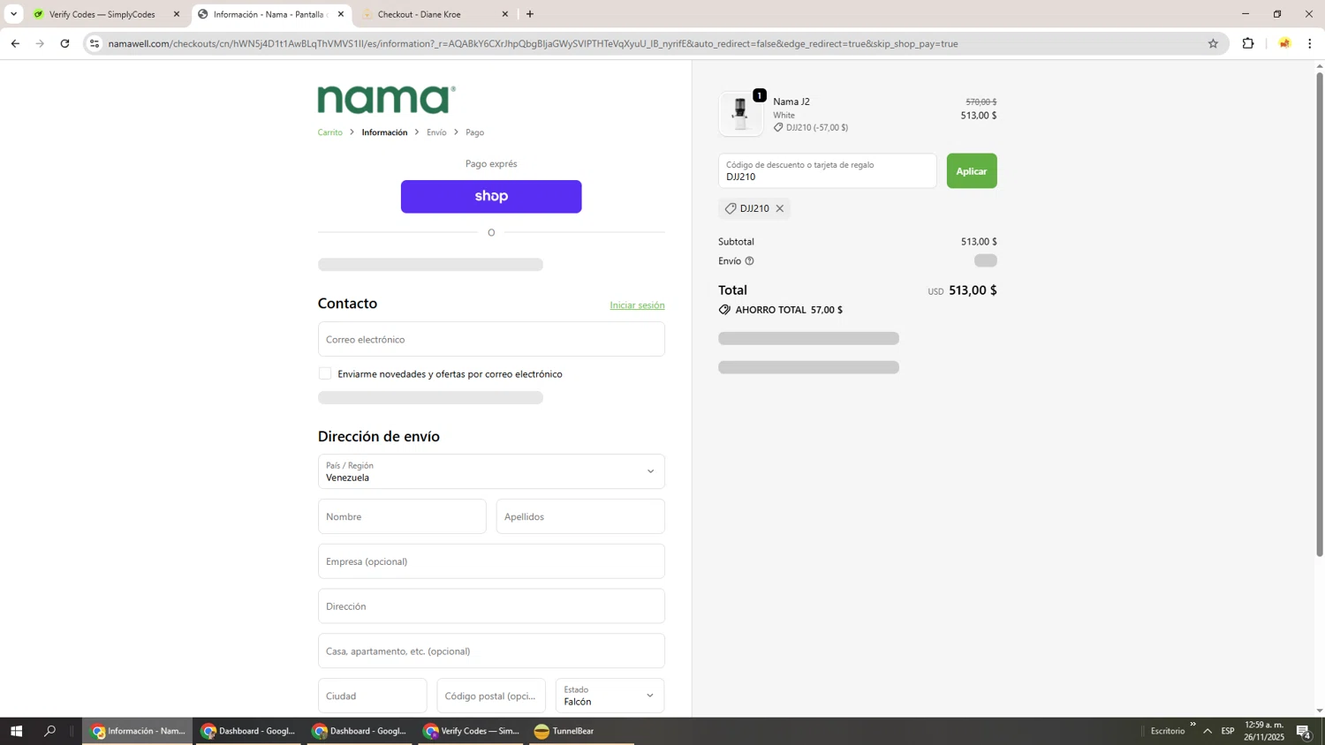The width and height of the screenshot is (1325, 745).
Task: Click the AHORRO TOTAL 57,00 $ text
Action: coord(789,310)
